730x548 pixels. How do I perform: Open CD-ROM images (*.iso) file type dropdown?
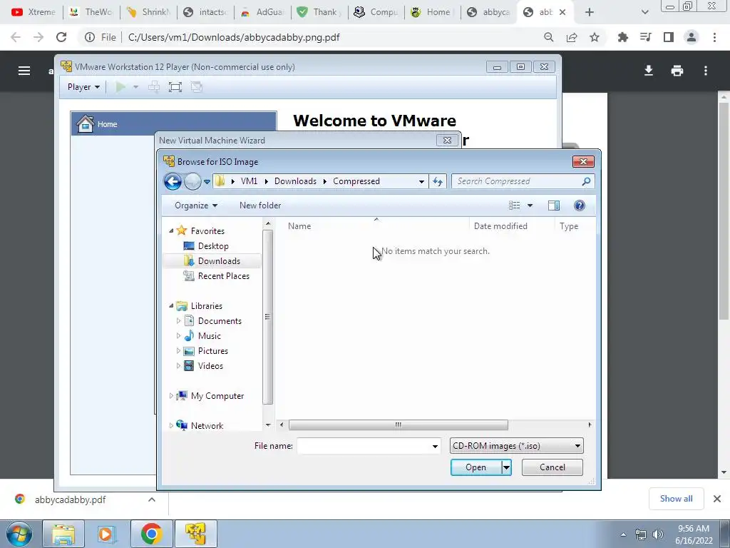[516, 446]
